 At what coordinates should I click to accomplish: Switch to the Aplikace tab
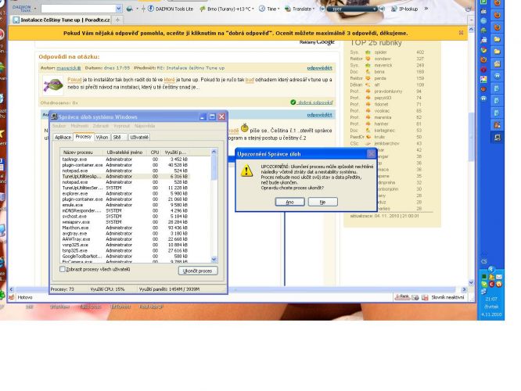pos(63,137)
